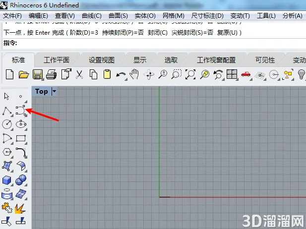This screenshot has height=229, width=306.
Task: Click the Undo view change icon
Action: pos(218,75)
